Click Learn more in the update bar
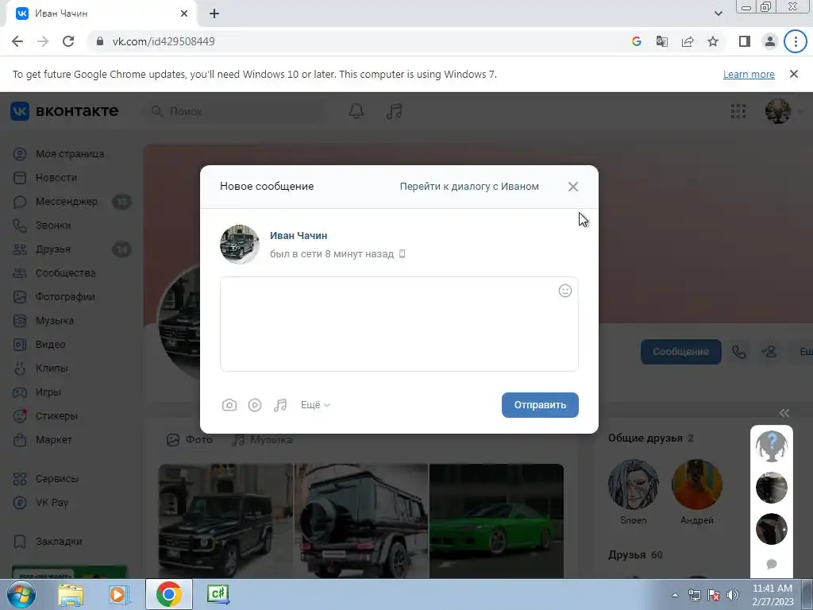813x610 pixels. (749, 74)
